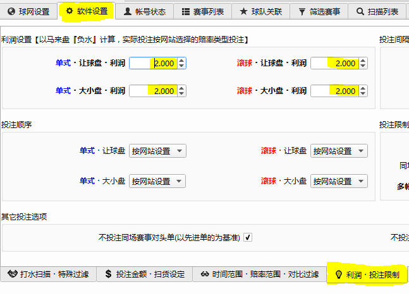The height and width of the screenshot is (294, 409).
Task: Switch to the 球队关联 tab
Action: (261, 12)
